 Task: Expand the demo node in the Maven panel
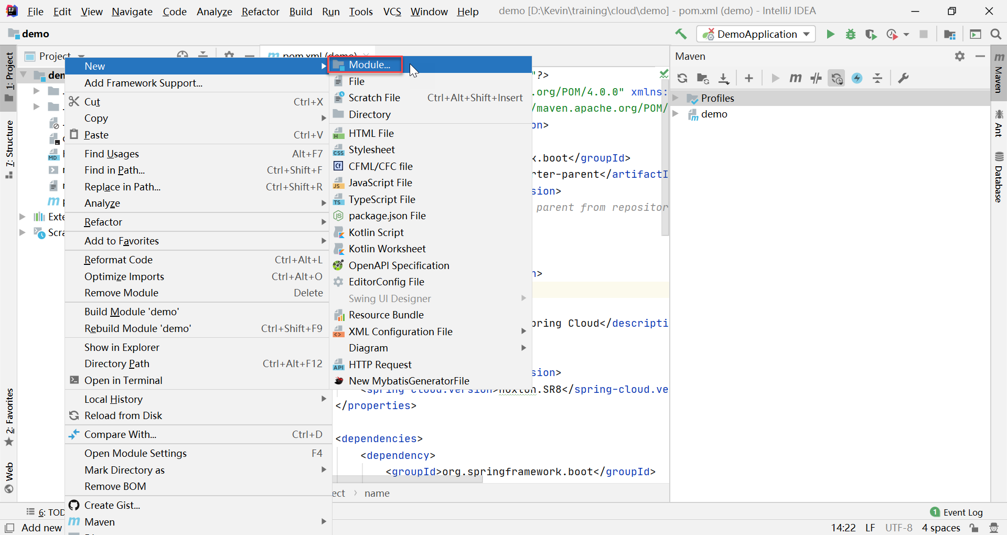676,114
